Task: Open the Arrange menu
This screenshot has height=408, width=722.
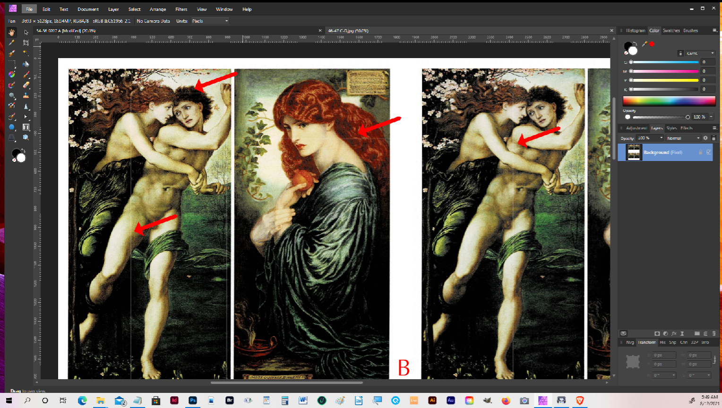Action: (x=158, y=9)
